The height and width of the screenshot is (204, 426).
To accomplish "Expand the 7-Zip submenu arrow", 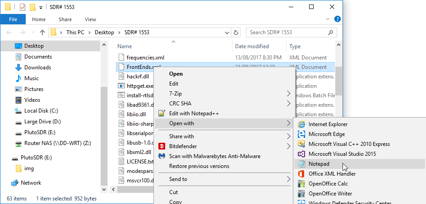I will coord(288,94).
